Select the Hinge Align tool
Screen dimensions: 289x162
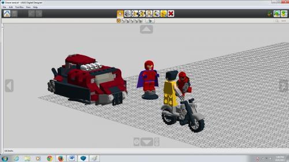click(x=142, y=14)
